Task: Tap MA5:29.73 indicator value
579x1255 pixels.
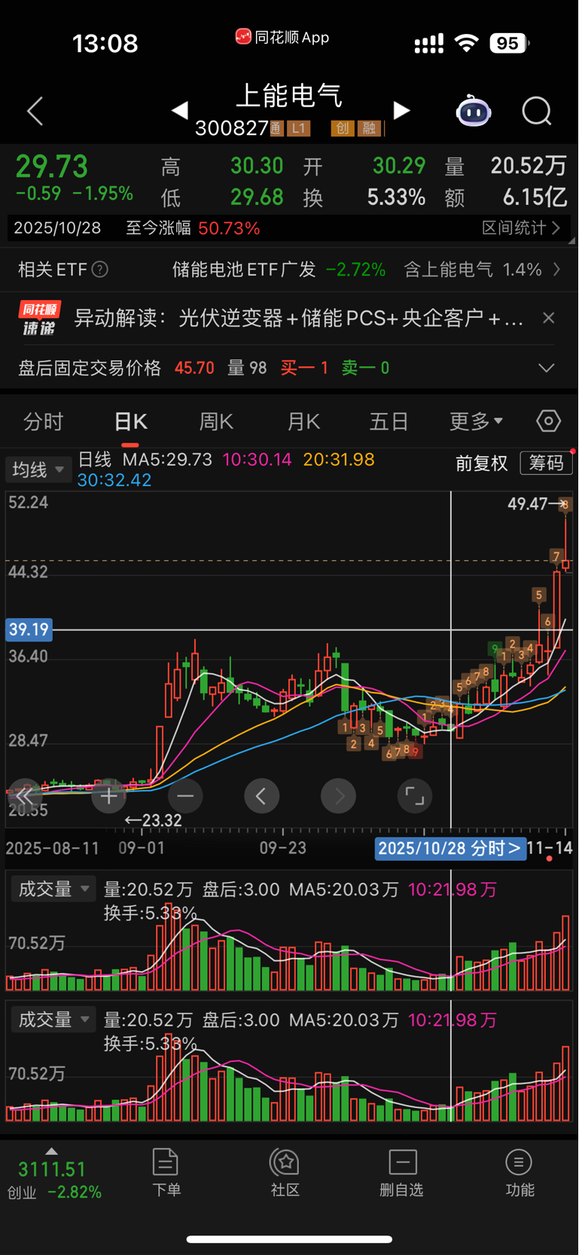Action: [167, 460]
